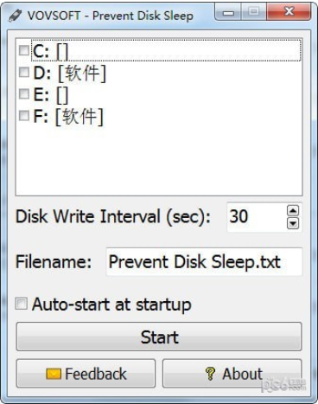Enable the D: [软件] drive checkbox
Viewport: 318px width, 404px height.
[x=24, y=72]
